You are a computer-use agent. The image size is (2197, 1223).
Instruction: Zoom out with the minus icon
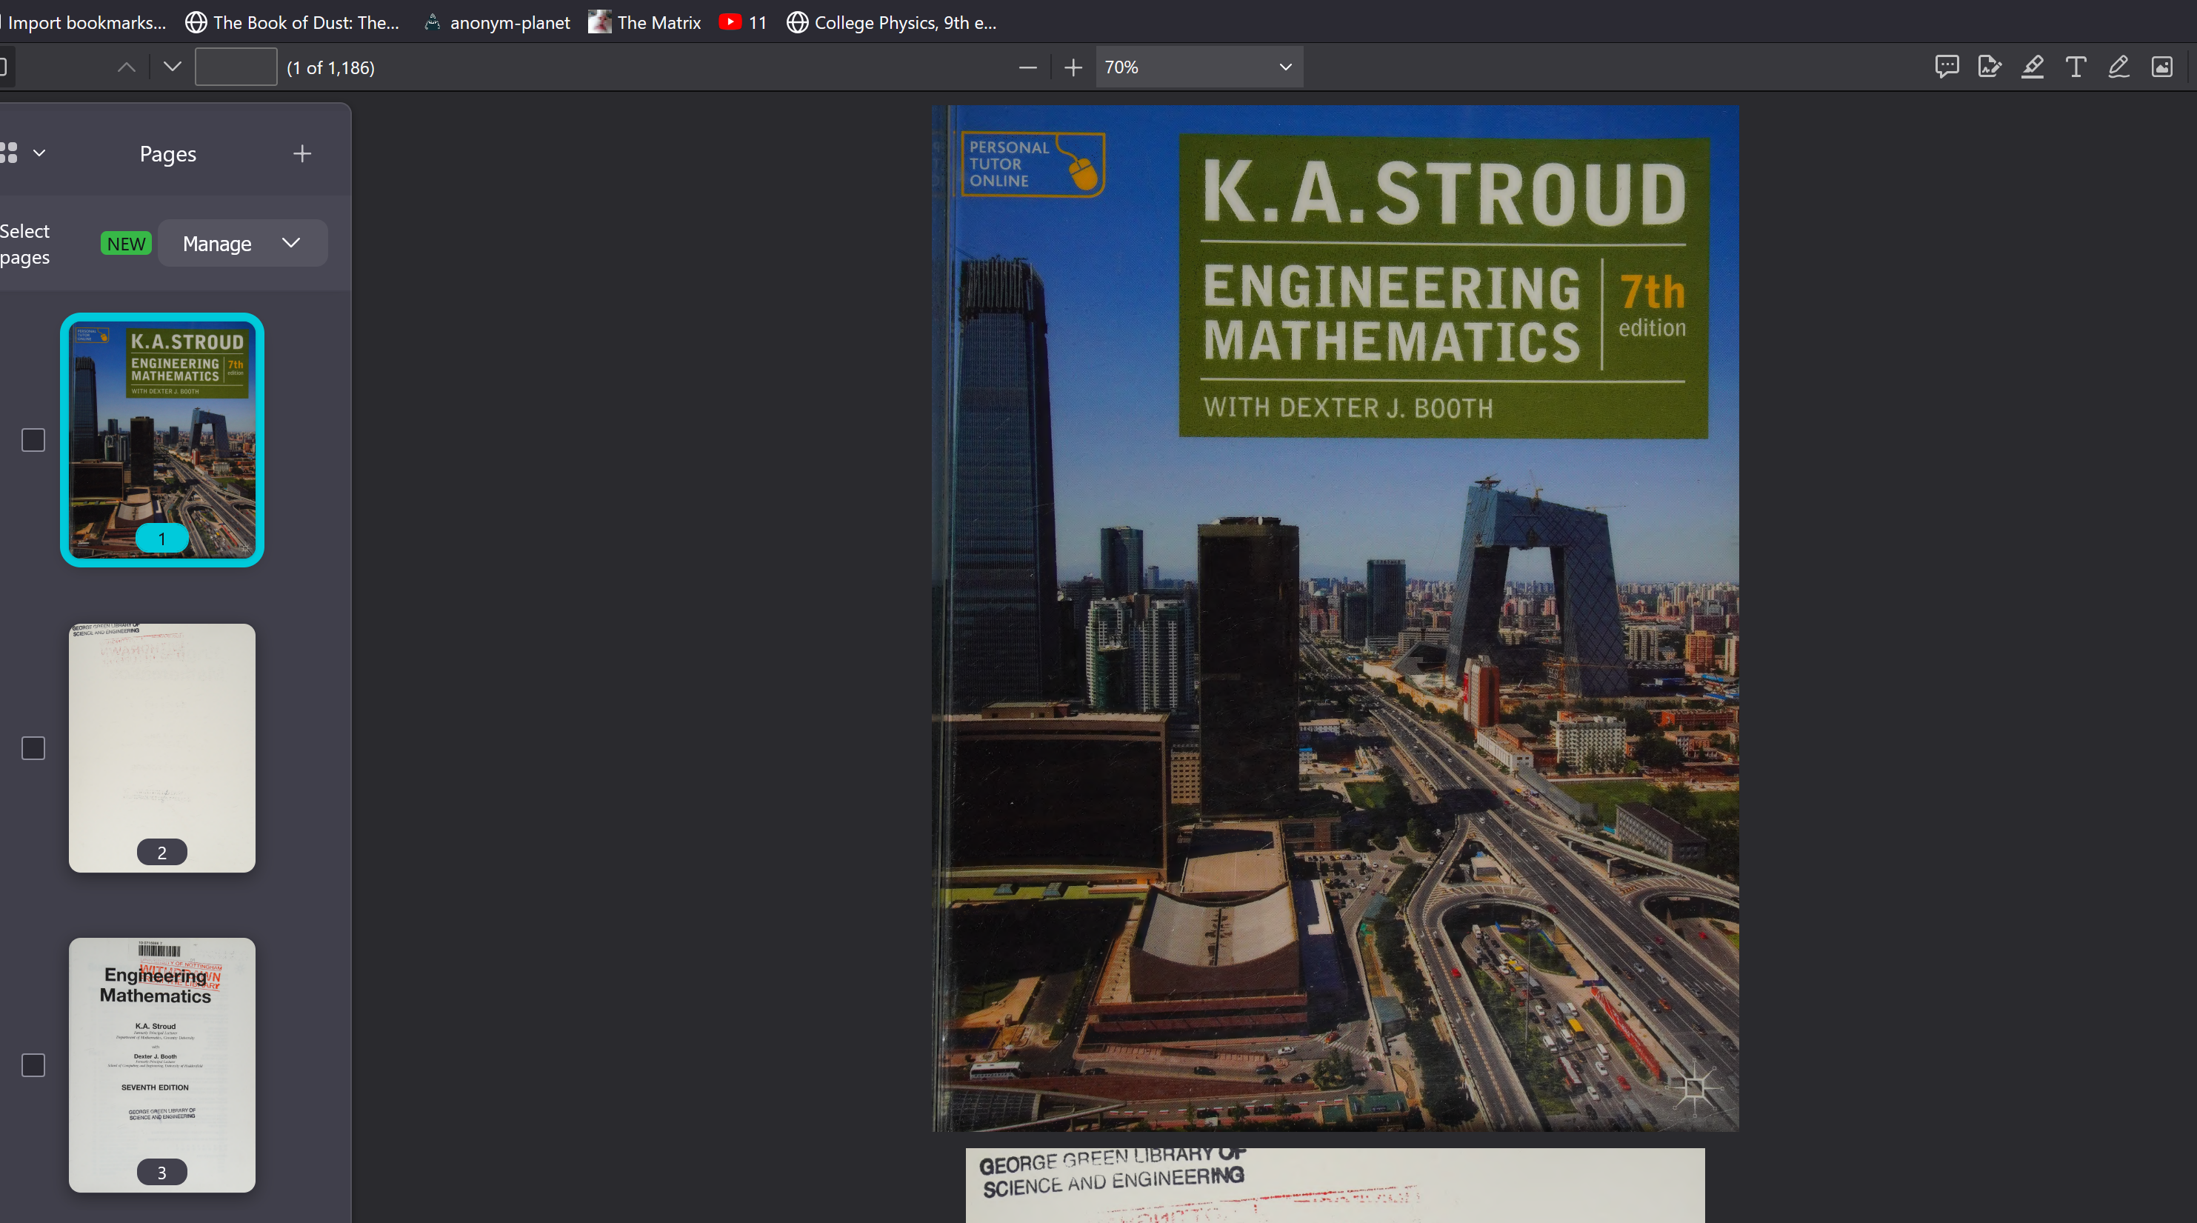[x=1027, y=67]
